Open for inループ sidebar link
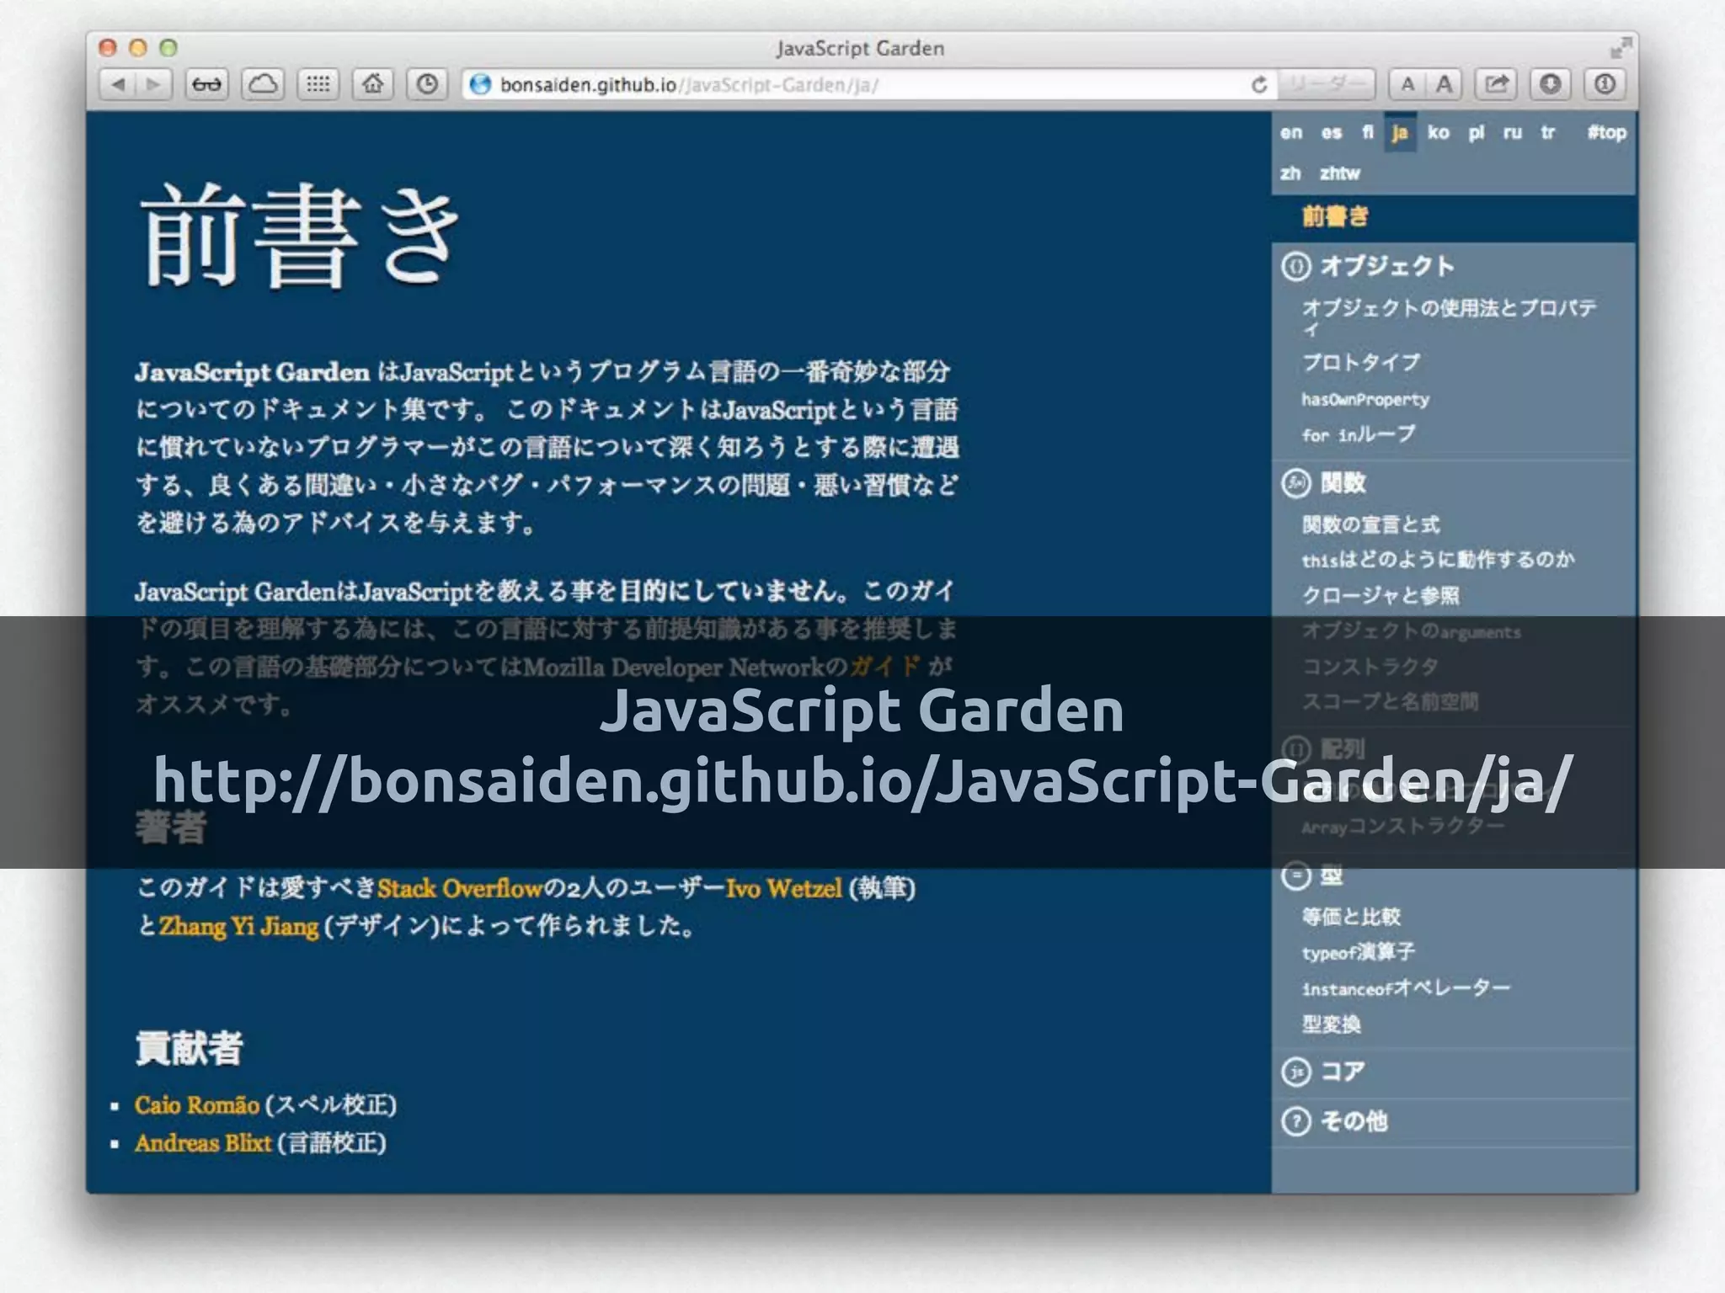The height and width of the screenshot is (1293, 1725). 1359,434
